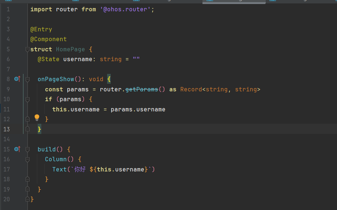Click the ${this.username} template expression
337x210 pixels.
pos(119,169)
